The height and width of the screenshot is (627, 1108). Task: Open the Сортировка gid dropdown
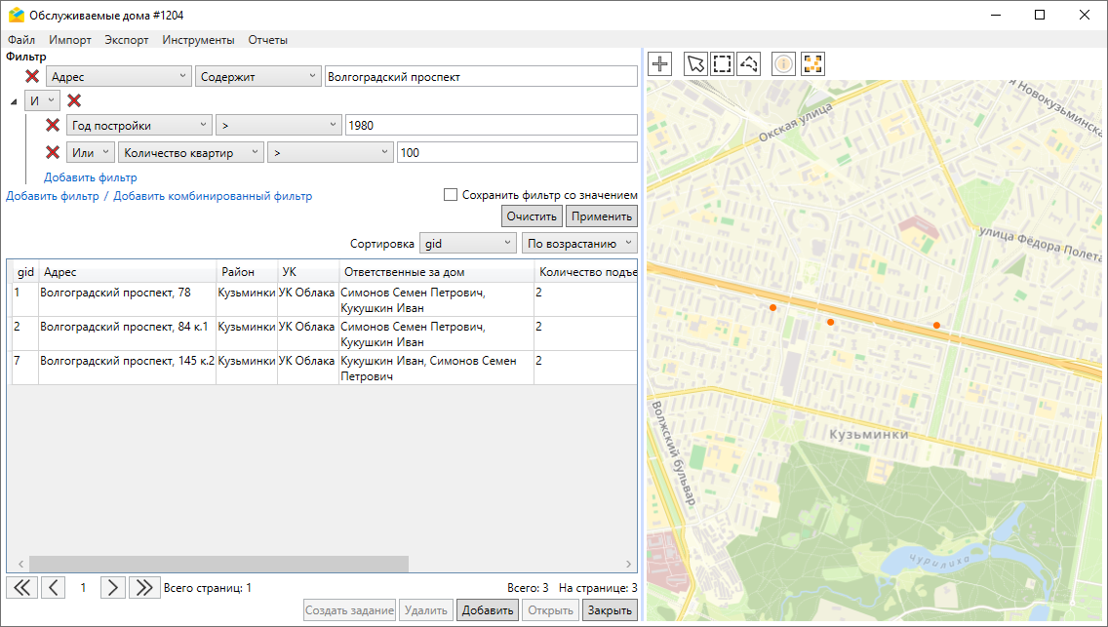click(467, 243)
